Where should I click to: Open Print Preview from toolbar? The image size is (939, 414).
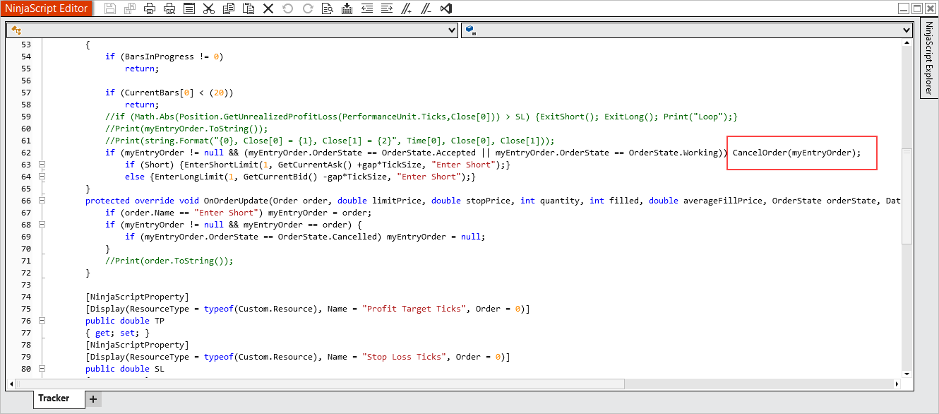169,9
